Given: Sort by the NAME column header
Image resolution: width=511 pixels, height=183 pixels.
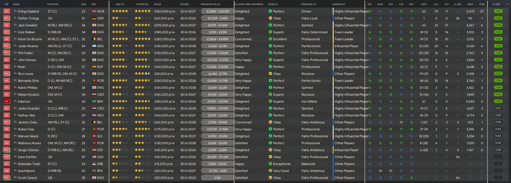Looking at the screenshot, I should [16, 4].
